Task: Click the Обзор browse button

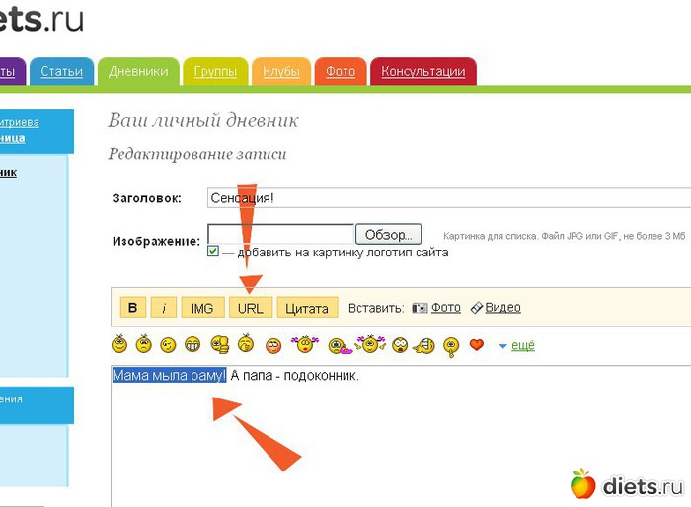Action: (x=389, y=235)
